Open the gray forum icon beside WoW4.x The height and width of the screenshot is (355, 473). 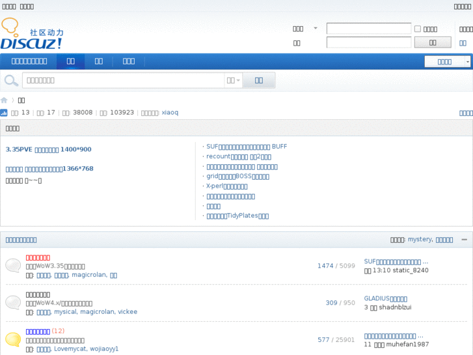pyautogui.click(x=13, y=302)
